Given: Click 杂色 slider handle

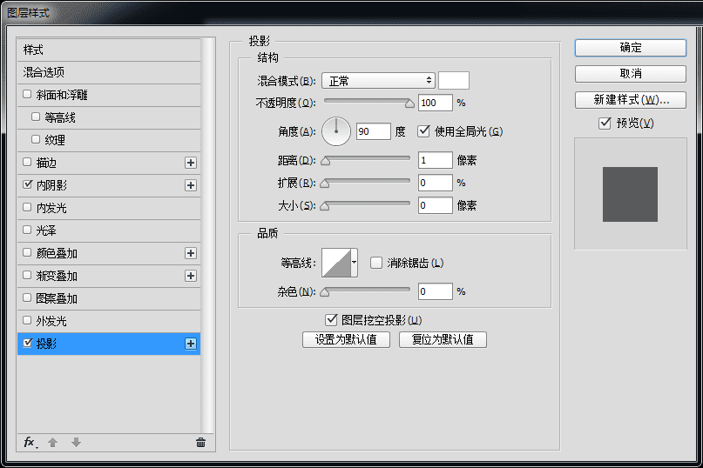Looking at the screenshot, I should (x=326, y=292).
